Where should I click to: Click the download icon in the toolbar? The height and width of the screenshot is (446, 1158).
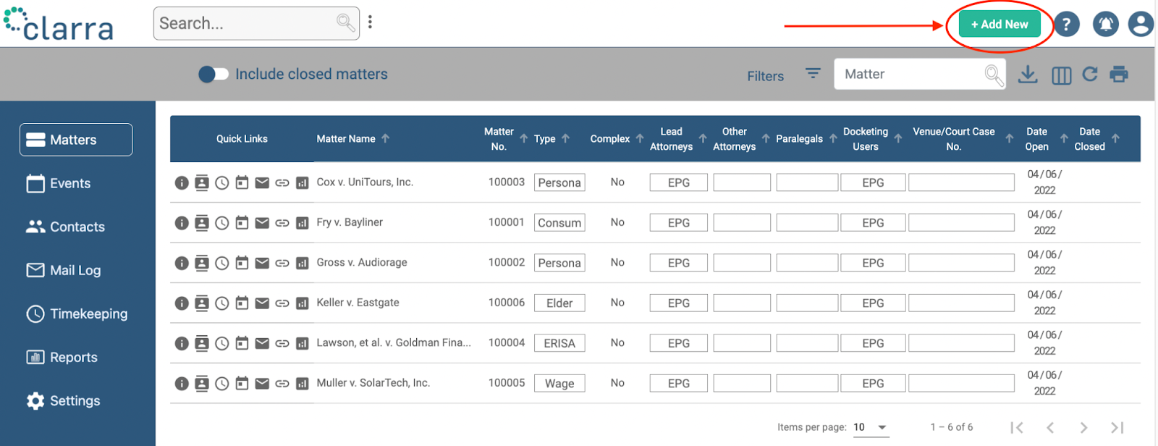pyautogui.click(x=1028, y=75)
